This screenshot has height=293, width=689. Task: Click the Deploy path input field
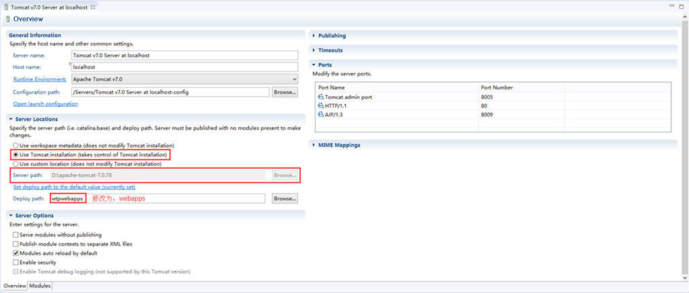point(157,198)
